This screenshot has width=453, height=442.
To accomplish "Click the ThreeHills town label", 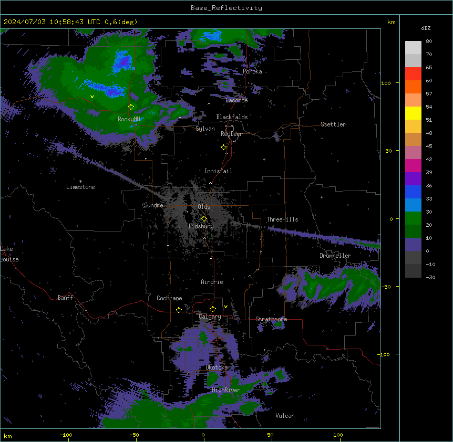I will tap(282, 219).
